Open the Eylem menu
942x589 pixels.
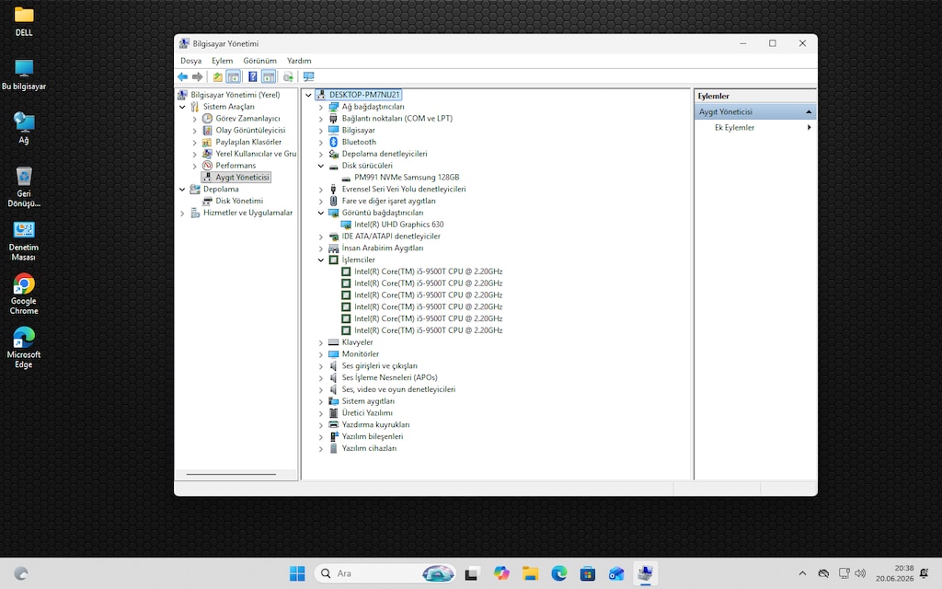tap(222, 61)
